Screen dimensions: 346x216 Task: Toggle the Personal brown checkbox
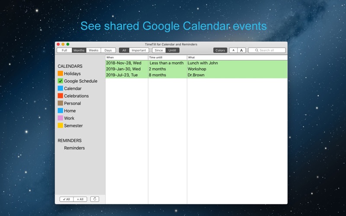[60, 103]
